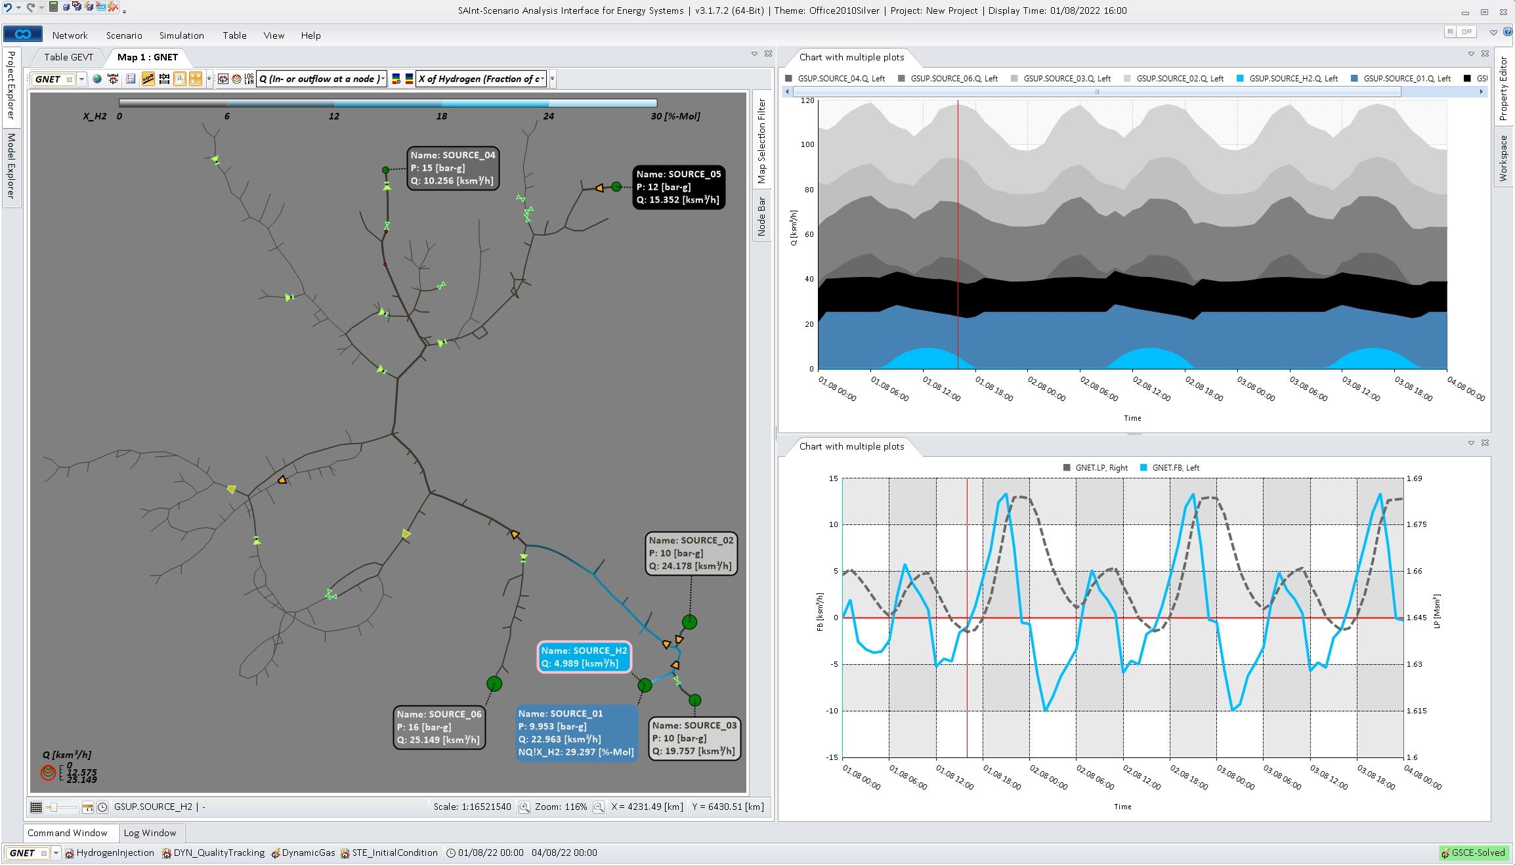Image resolution: width=1515 pixels, height=865 pixels.
Task: Open the Q in- or outflow node dropdown
Action: pyautogui.click(x=321, y=79)
